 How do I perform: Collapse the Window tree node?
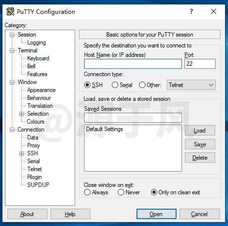point(12,82)
